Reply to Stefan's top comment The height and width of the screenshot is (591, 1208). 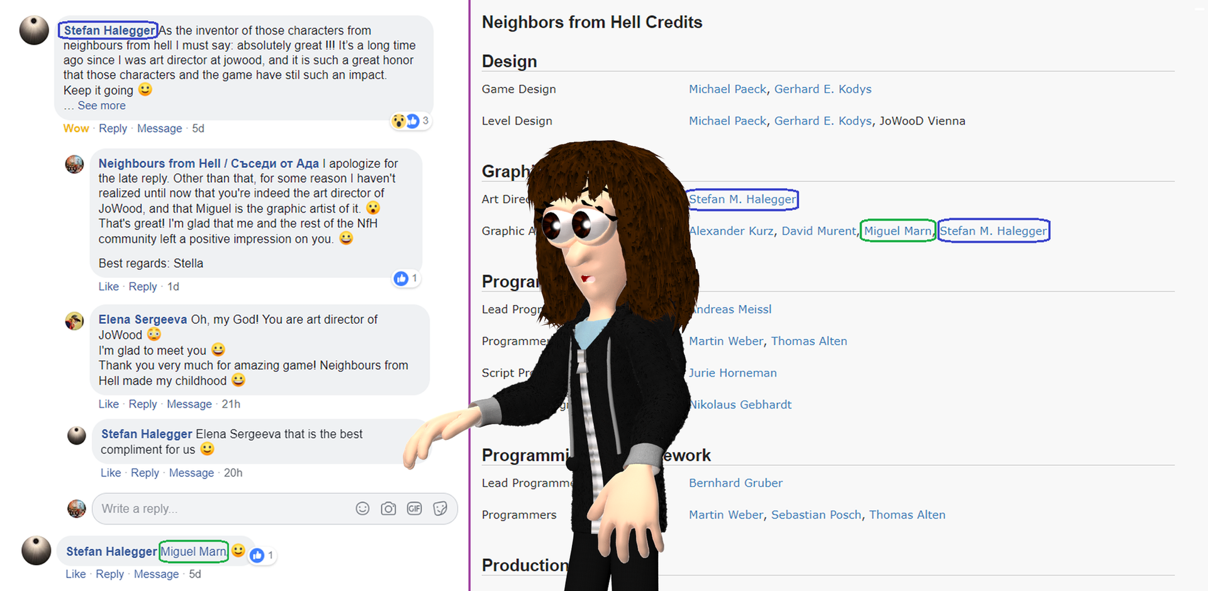[x=113, y=128]
